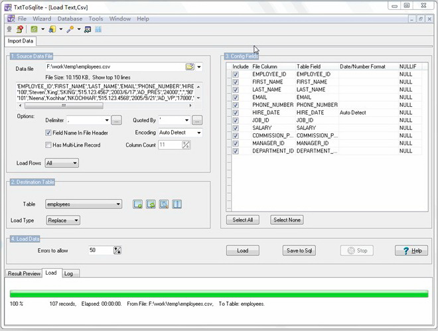Image resolution: width=438 pixels, height=331 pixels.
Task: Open the Database menu
Action: coord(70,19)
